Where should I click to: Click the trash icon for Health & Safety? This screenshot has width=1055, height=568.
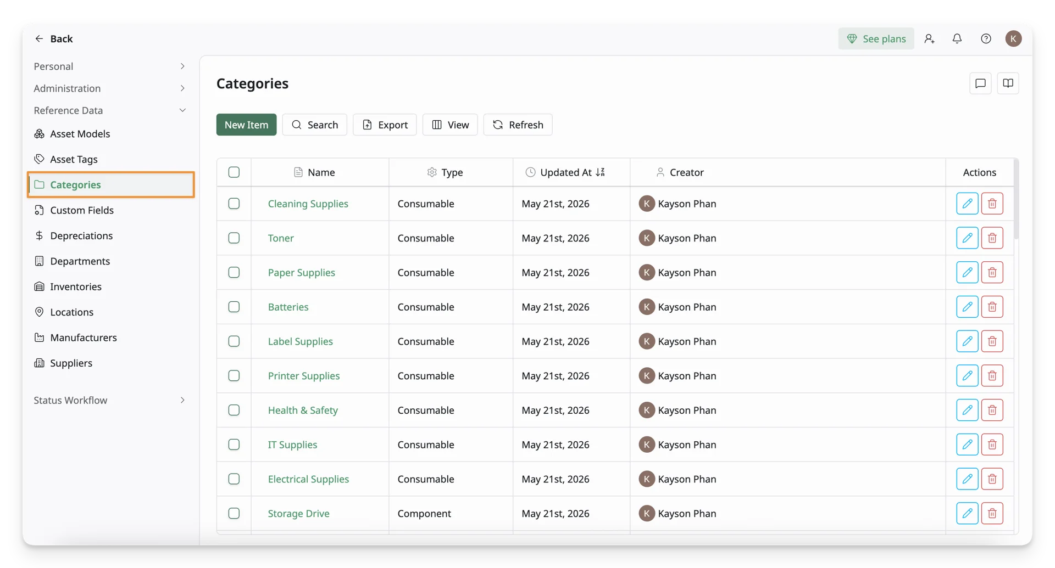tap(992, 410)
